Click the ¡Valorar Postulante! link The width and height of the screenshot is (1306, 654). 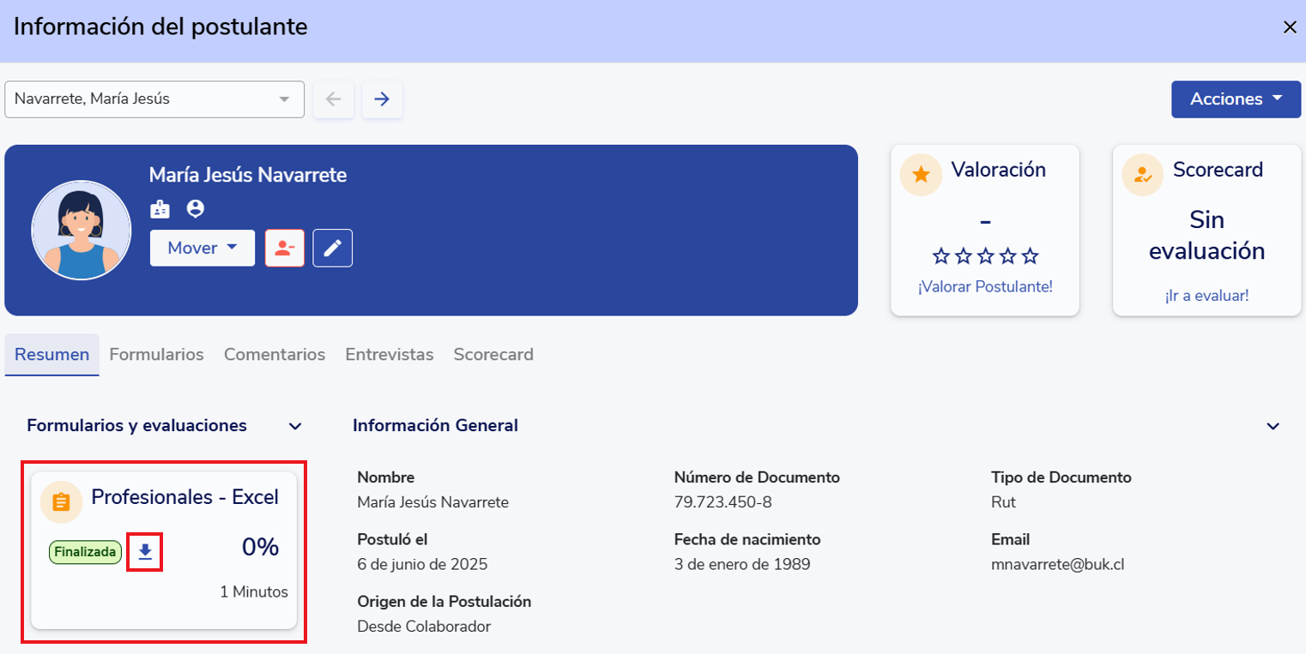point(985,287)
